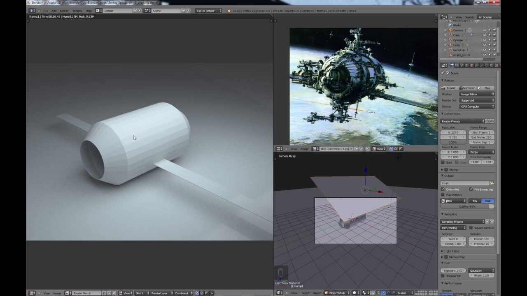Open the Texture properties tab icon
527x296 pixels.
[496, 65]
